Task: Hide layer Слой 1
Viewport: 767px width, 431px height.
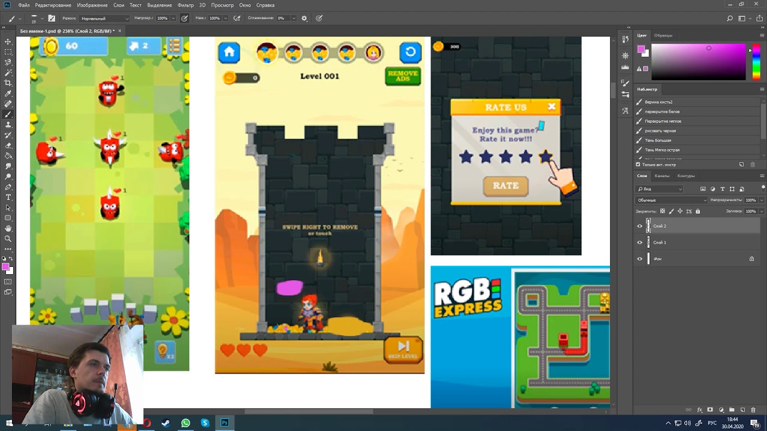Action: (x=639, y=242)
